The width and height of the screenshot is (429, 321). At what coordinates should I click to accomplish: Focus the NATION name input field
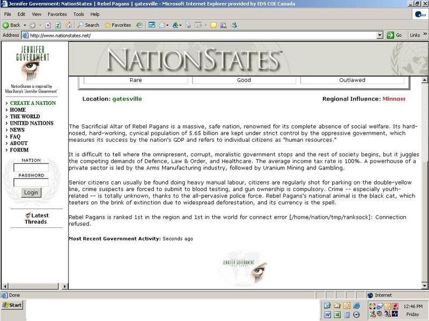pos(31,167)
